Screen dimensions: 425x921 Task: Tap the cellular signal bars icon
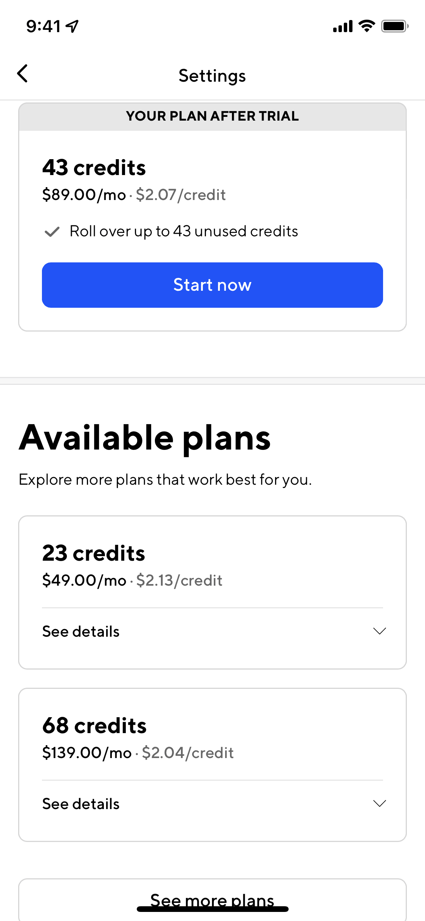click(343, 26)
